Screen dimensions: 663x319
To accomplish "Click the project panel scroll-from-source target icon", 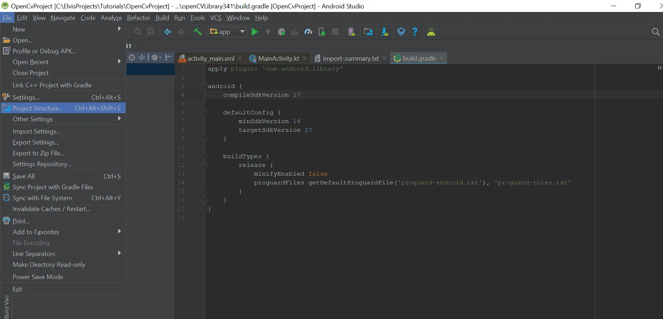I will coord(132,57).
